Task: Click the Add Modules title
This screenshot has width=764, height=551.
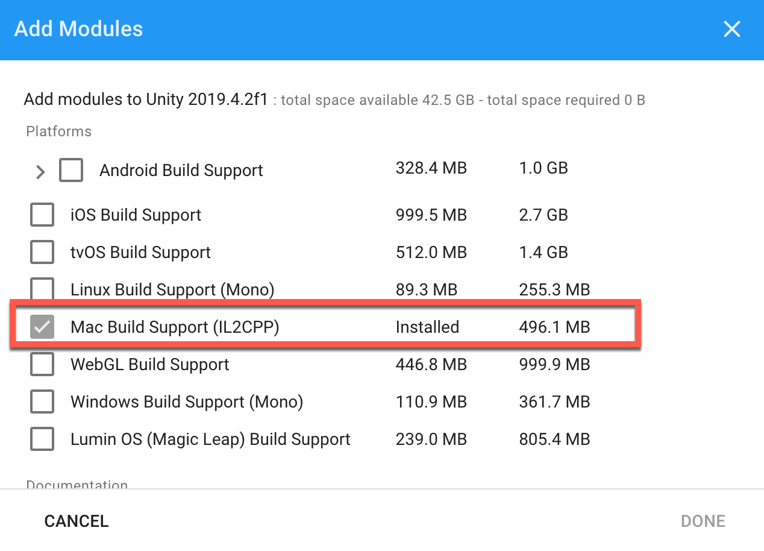Action: point(78,29)
